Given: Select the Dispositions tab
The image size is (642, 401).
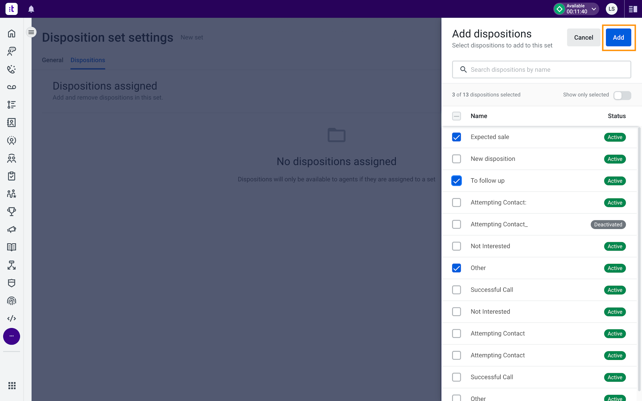Looking at the screenshot, I should pyautogui.click(x=88, y=60).
